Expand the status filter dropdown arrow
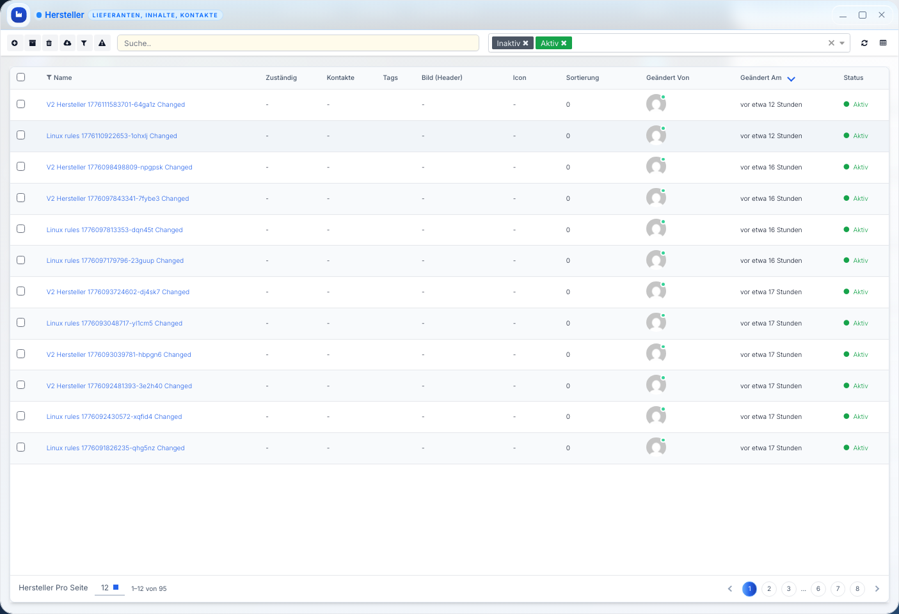 tap(842, 43)
